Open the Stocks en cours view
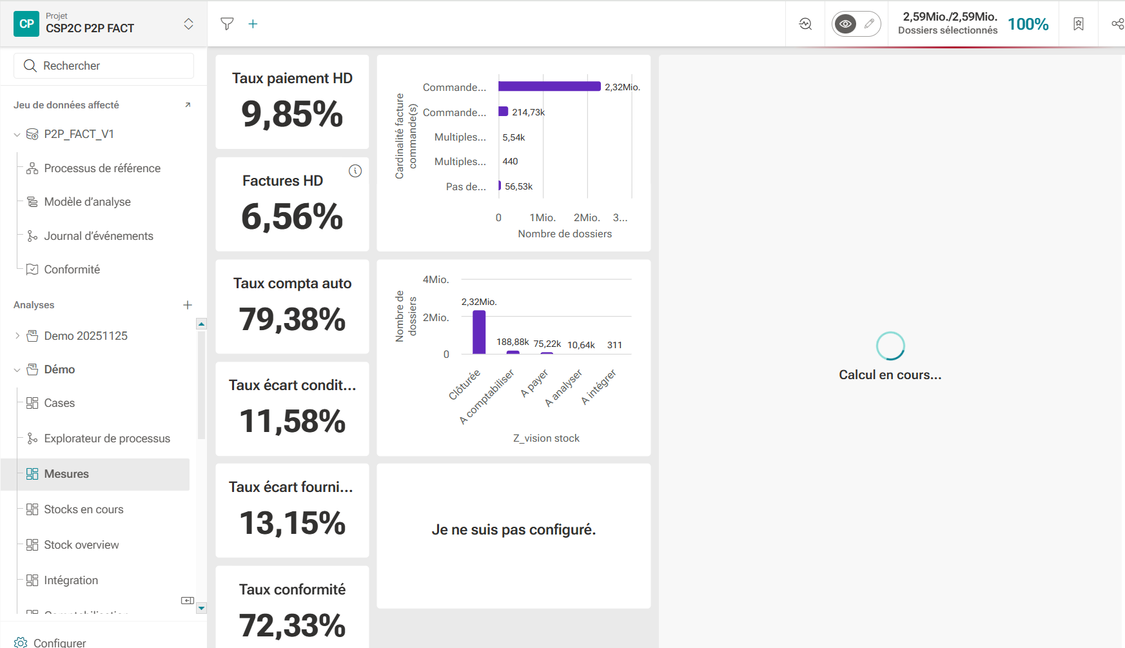The height and width of the screenshot is (648, 1125). point(83,509)
